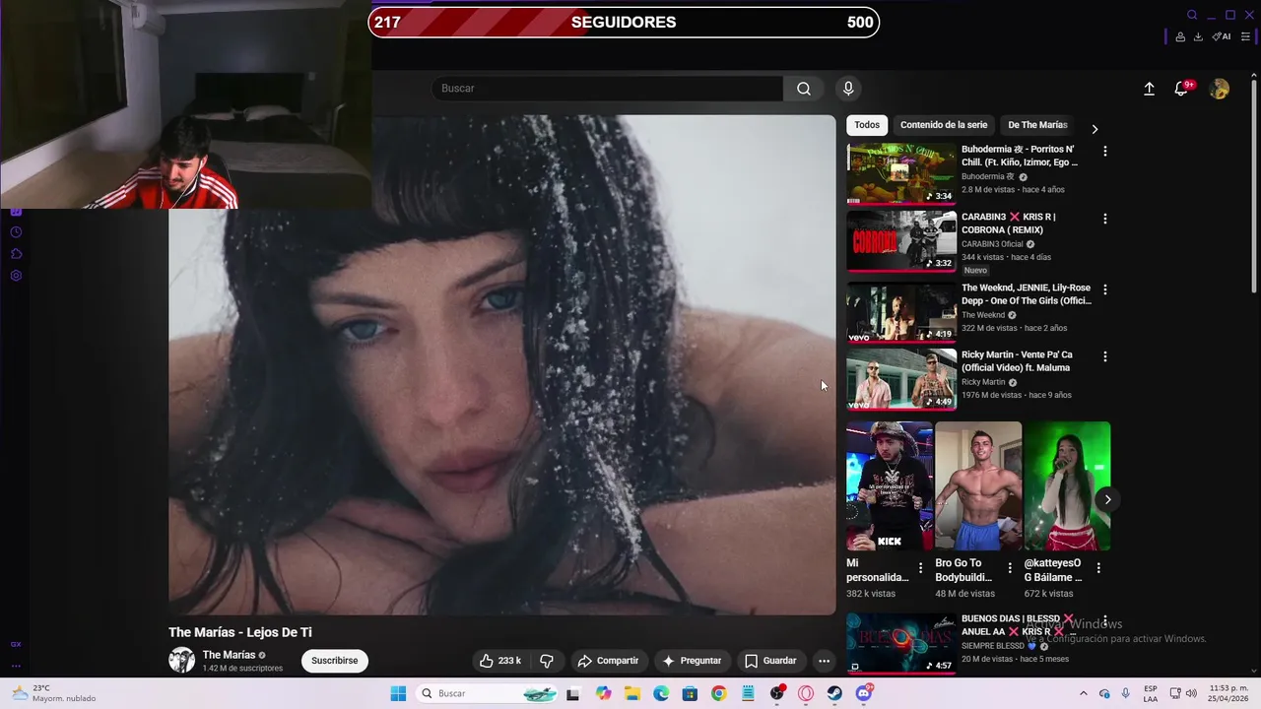Open Opera GX history clock icon in sidebar
Image resolution: width=1261 pixels, height=709 pixels.
click(16, 232)
